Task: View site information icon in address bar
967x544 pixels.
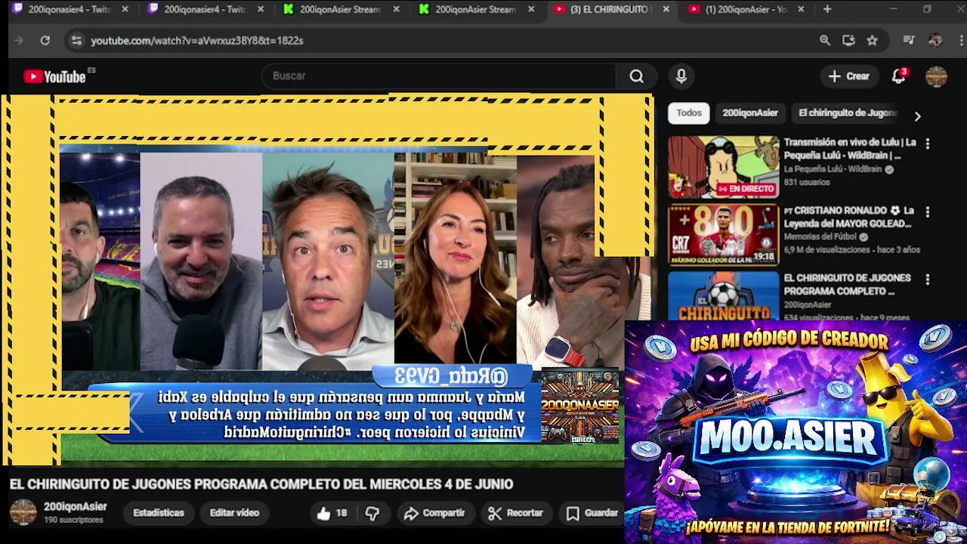Action: click(76, 40)
